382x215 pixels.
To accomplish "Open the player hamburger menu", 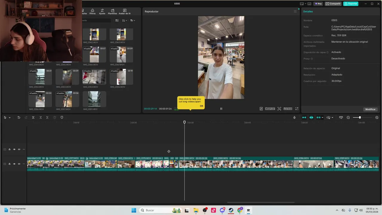I will point(295,12).
